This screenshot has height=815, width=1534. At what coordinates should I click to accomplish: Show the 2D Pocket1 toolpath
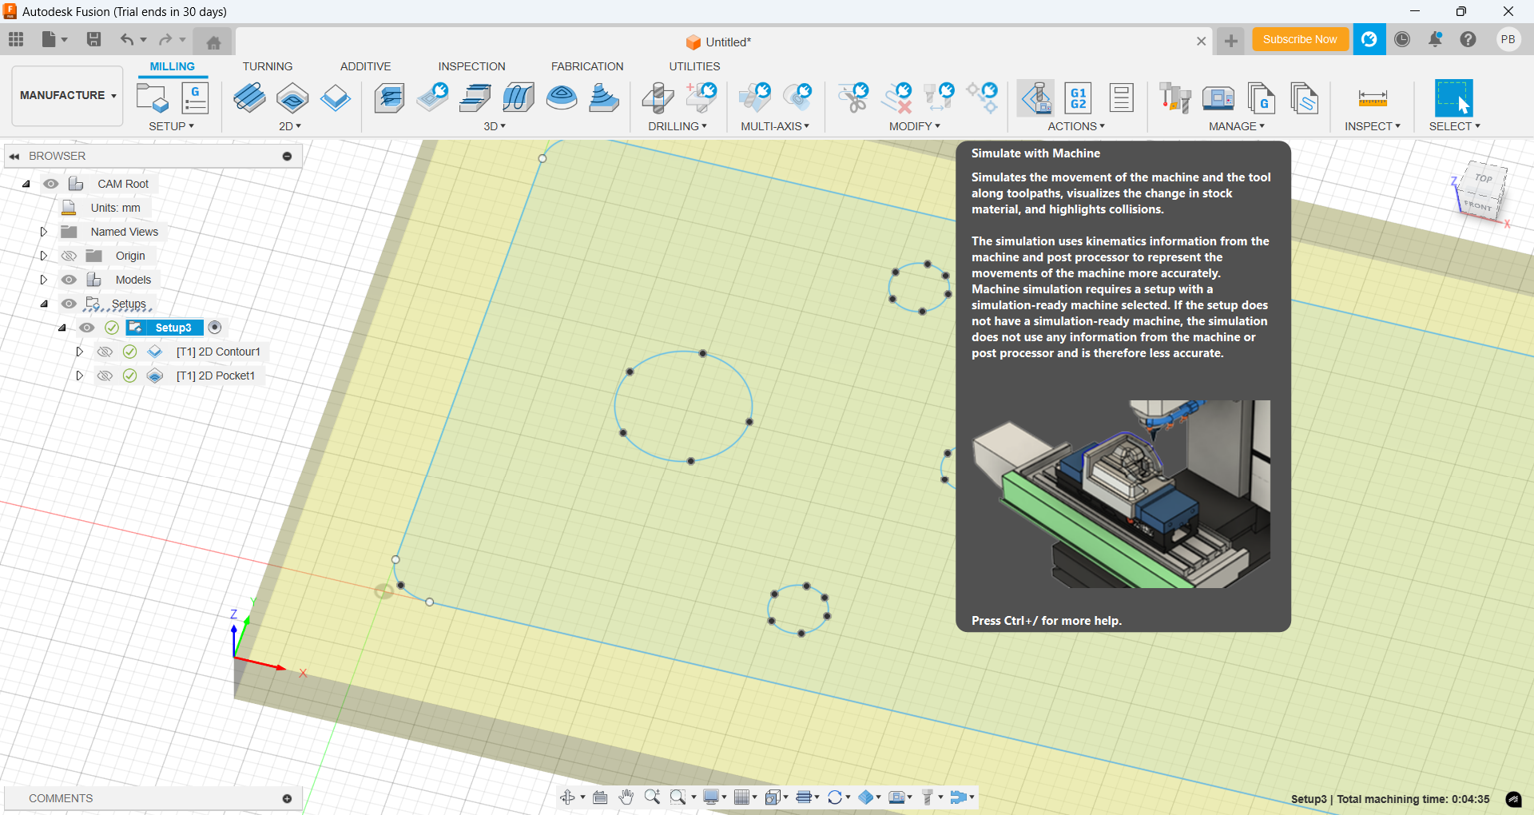tap(105, 376)
